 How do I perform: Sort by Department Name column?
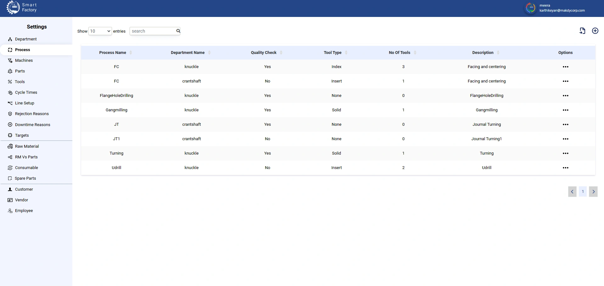click(209, 53)
